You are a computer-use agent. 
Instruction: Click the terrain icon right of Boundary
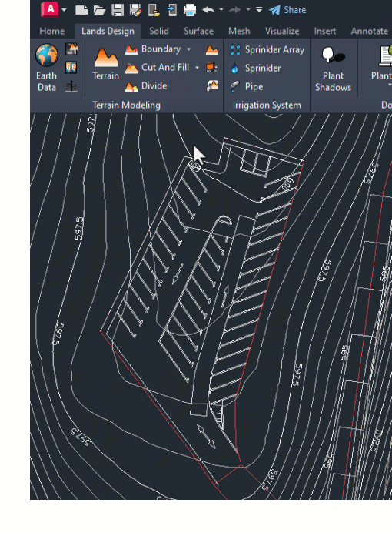212,49
